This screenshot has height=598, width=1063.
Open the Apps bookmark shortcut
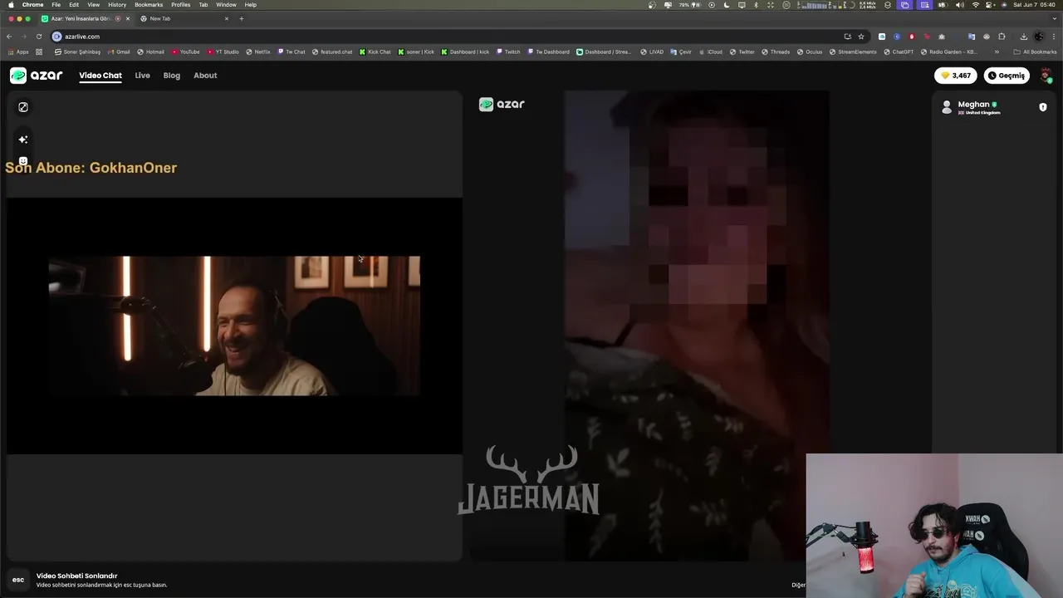tap(18, 51)
